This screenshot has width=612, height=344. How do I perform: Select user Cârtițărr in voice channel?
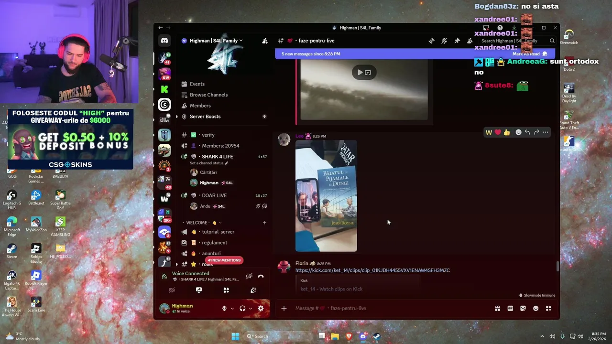click(x=208, y=172)
